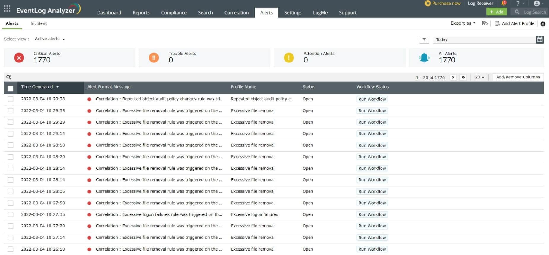Run Workflow for the 10:26:50 alert
The height and width of the screenshot is (255, 549).
coord(372,249)
